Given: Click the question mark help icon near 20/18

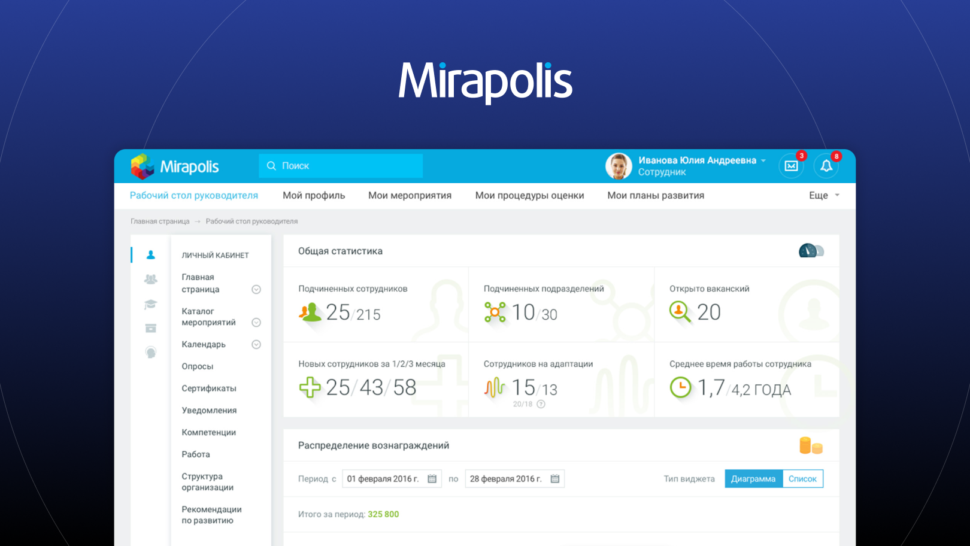Looking at the screenshot, I should click(x=541, y=404).
